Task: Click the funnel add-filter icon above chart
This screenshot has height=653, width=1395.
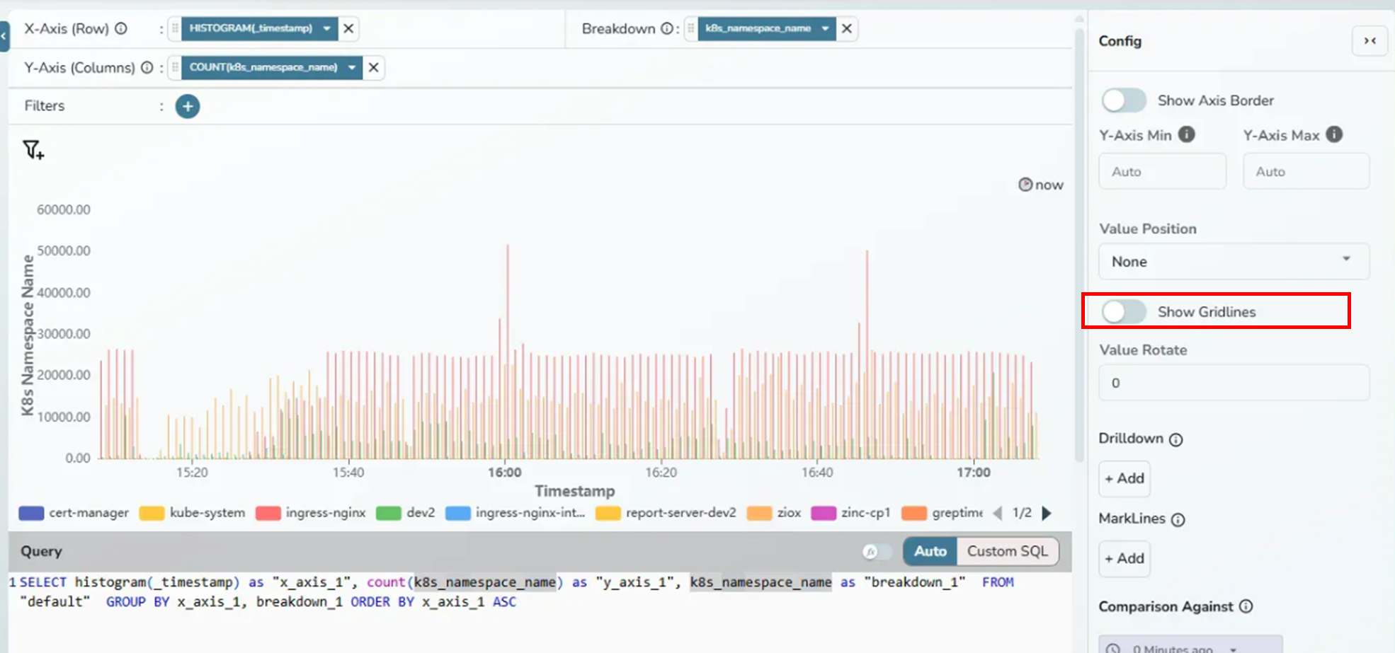Action: tap(33, 150)
